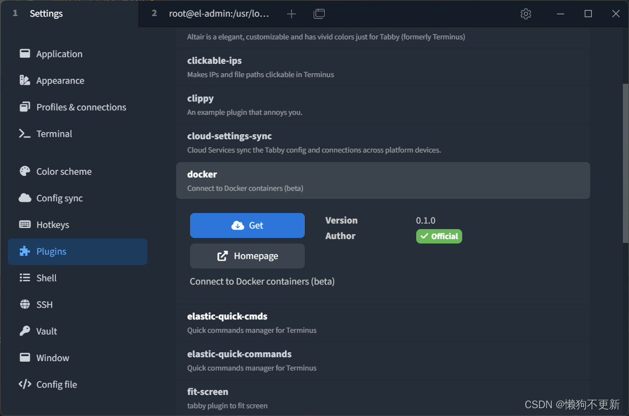Click the Shell list icon
This screenshot has width=629, height=416.
click(25, 277)
